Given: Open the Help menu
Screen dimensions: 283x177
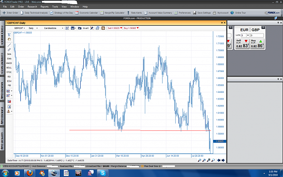Looking at the screenshot, I should (85, 7).
